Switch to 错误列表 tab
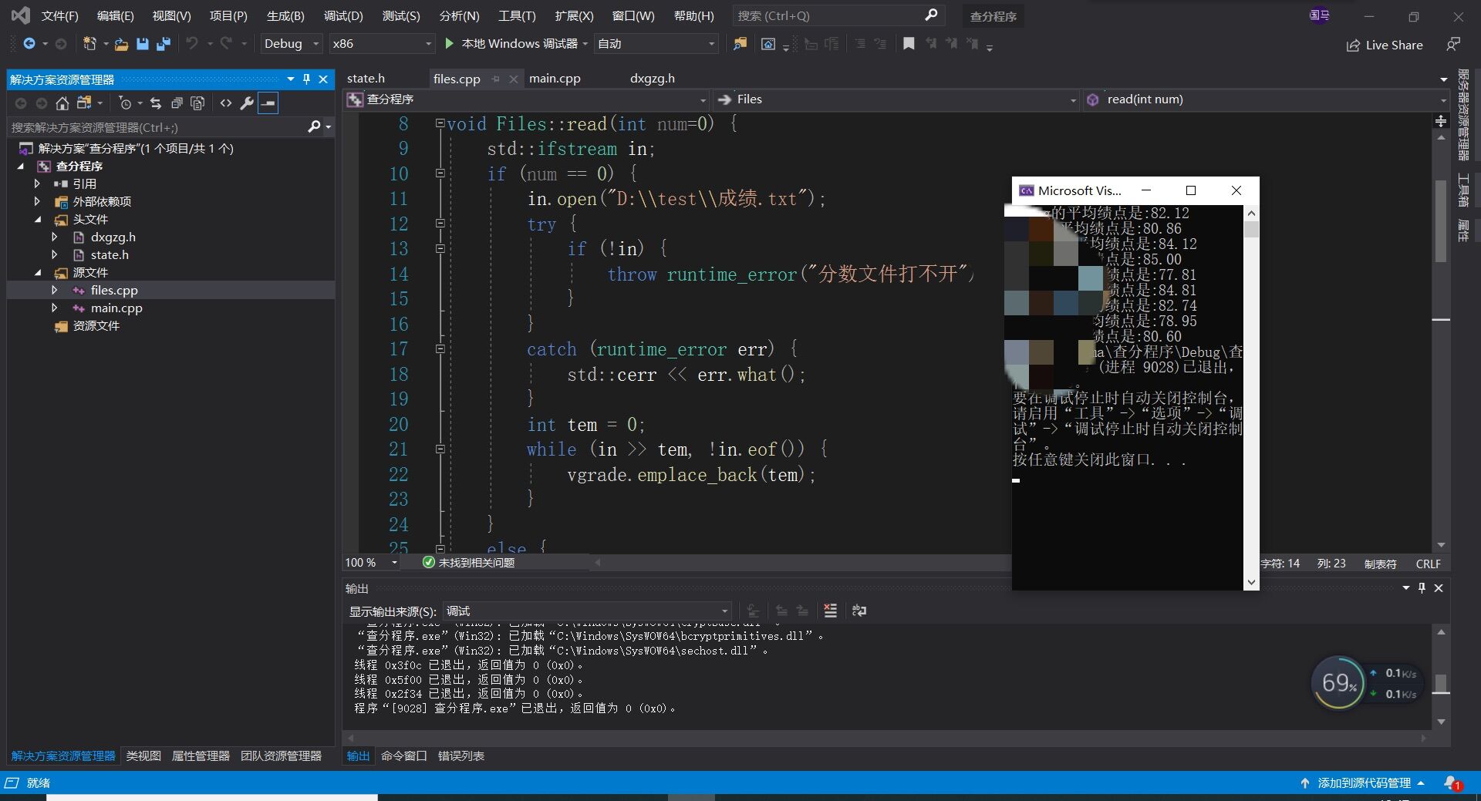 point(461,756)
